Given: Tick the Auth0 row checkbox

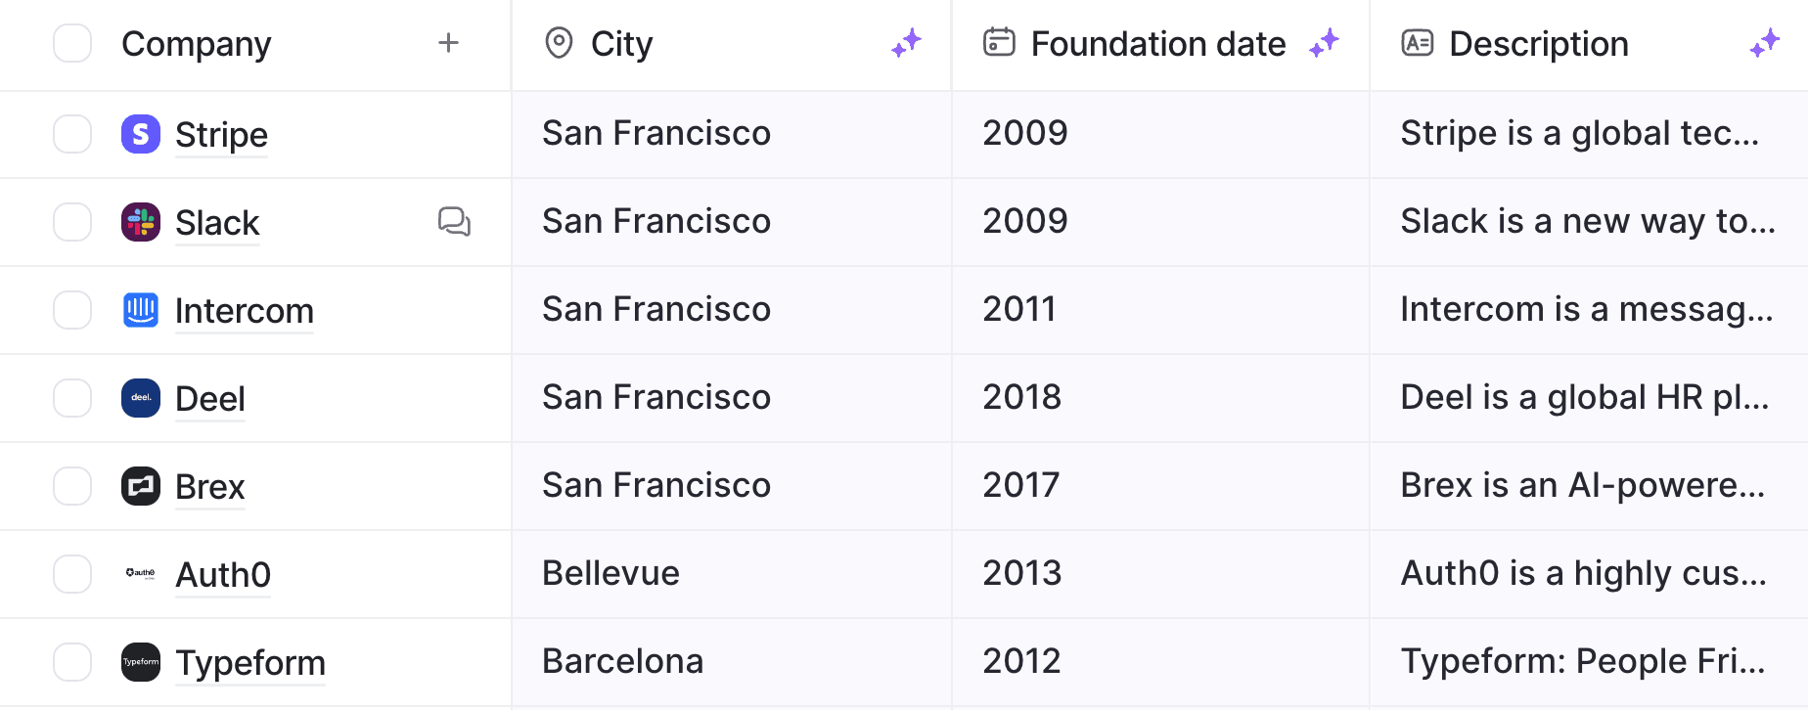Looking at the screenshot, I should [72, 574].
